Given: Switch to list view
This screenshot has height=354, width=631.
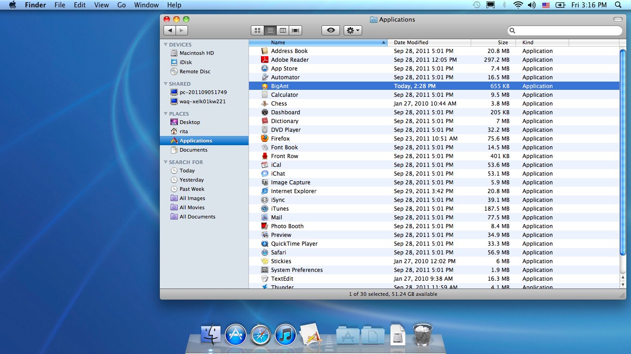Looking at the screenshot, I should 270,30.
